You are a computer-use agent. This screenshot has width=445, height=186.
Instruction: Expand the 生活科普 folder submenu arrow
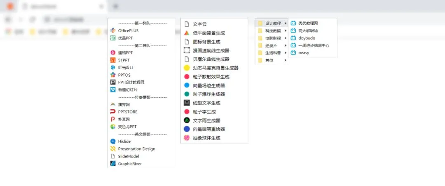285,53
